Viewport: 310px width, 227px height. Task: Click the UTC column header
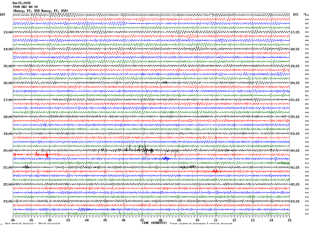tap(296, 15)
